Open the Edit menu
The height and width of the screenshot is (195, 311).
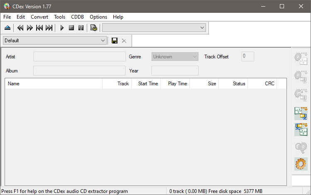(x=21, y=17)
